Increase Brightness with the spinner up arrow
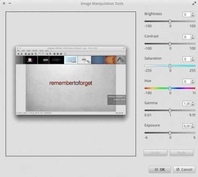 point(193,13)
